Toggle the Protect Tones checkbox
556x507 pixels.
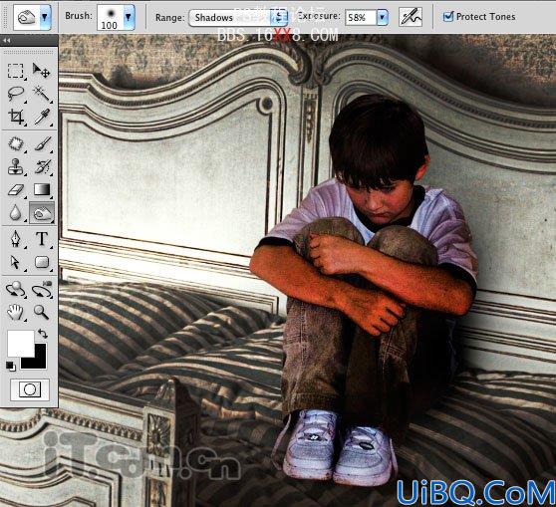click(x=448, y=16)
